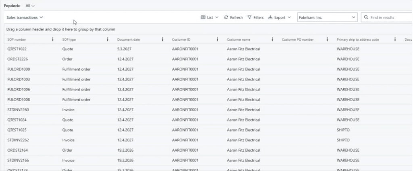This screenshot has height=171, width=413.
Task: Sort by the SOP number column header
Action: (x=17, y=39)
